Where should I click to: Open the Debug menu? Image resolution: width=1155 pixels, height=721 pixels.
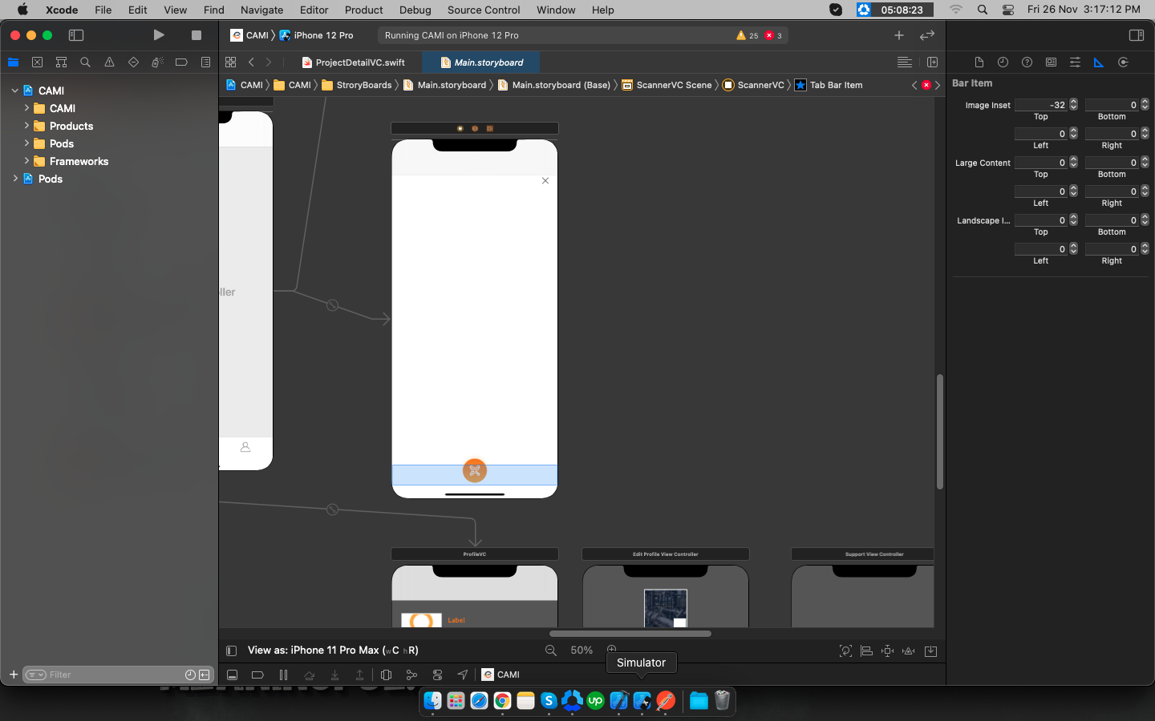click(415, 10)
